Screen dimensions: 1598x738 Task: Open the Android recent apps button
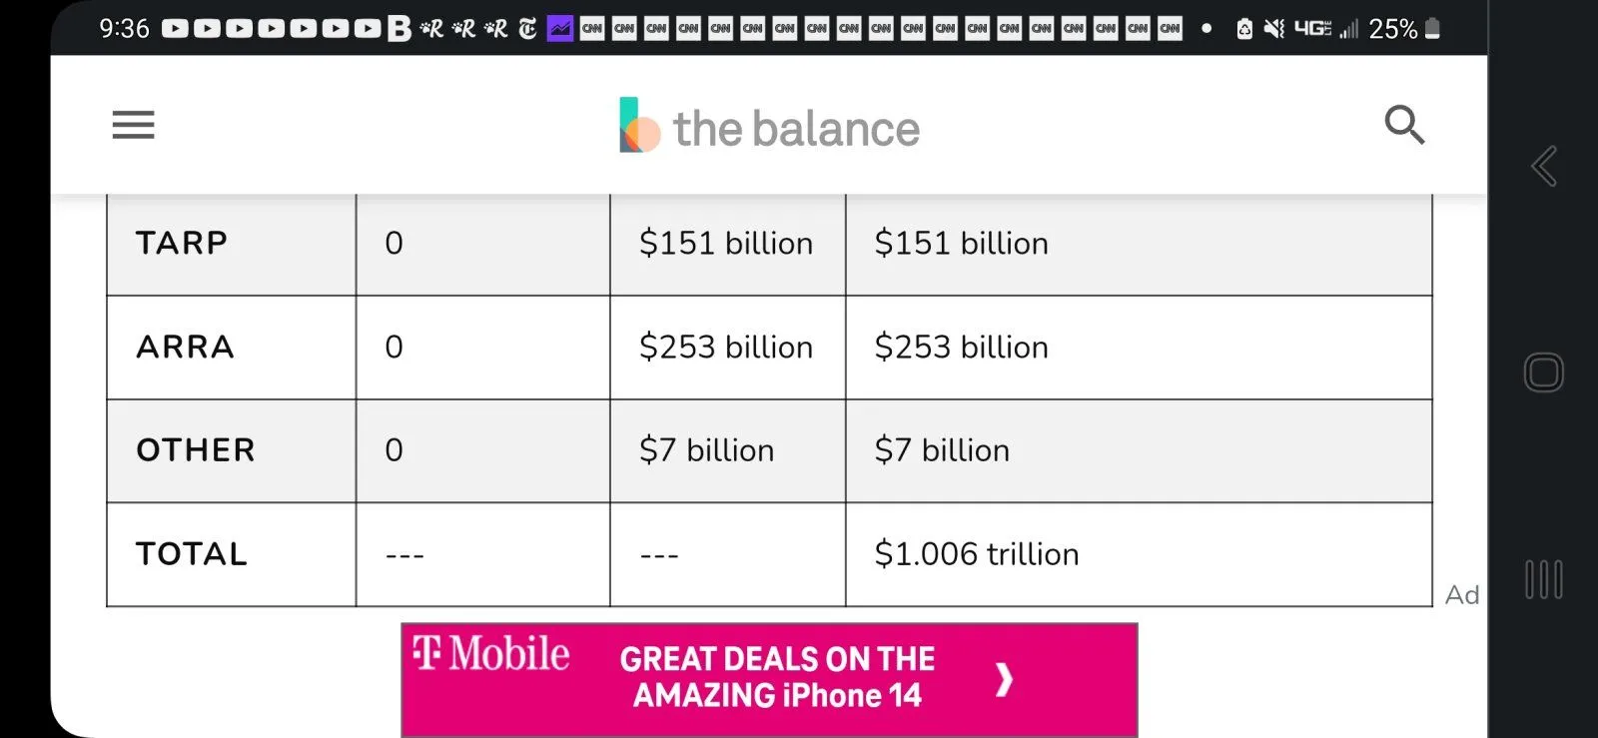(x=1543, y=579)
